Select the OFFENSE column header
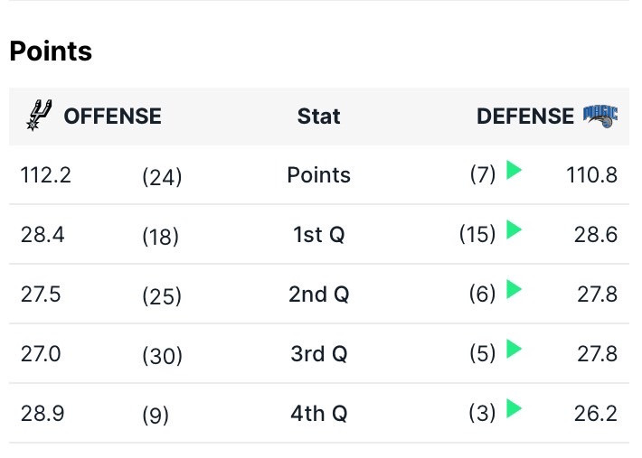The height and width of the screenshot is (458, 642). point(113,117)
